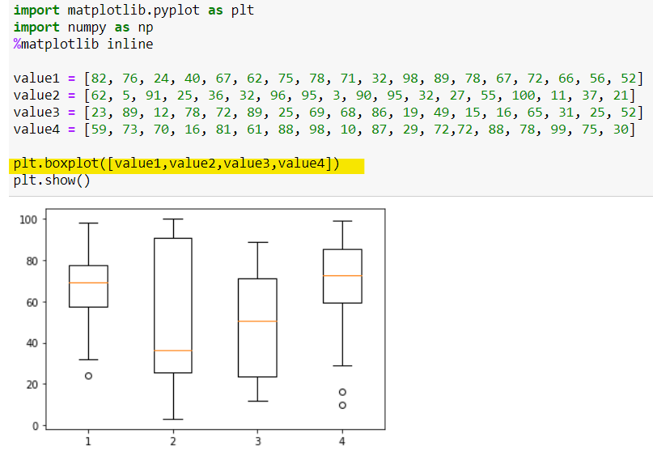Click the y-axis tick label 20
This screenshot has width=653, height=459.
point(32,385)
